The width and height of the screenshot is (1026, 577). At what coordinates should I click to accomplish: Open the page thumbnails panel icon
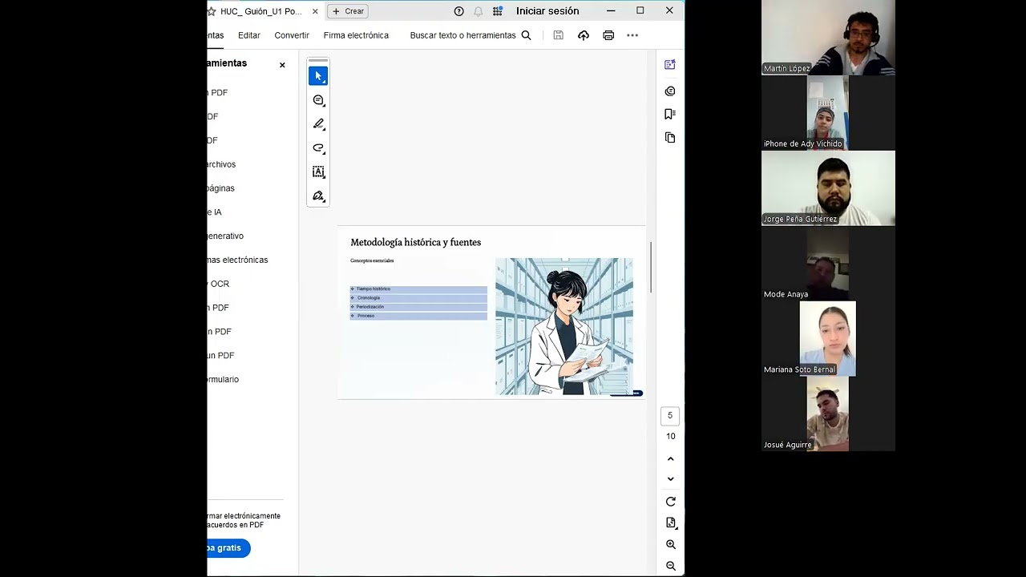(670, 138)
